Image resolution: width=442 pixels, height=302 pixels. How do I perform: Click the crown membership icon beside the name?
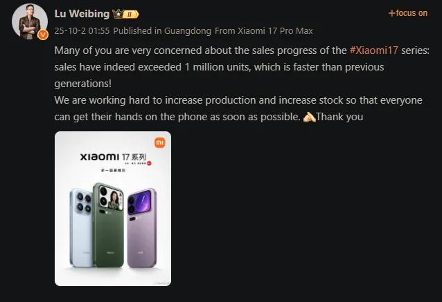tap(118, 14)
